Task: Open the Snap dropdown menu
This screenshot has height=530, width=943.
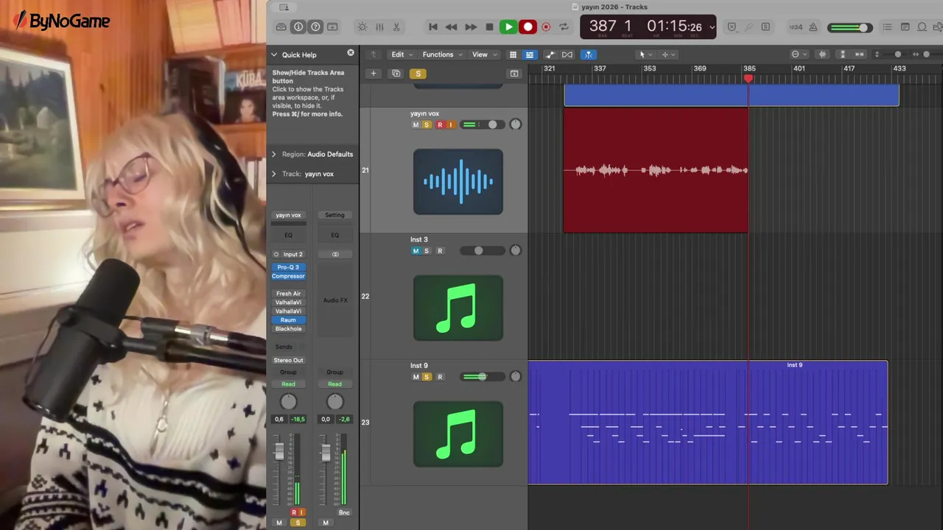Action: (798, 54)
